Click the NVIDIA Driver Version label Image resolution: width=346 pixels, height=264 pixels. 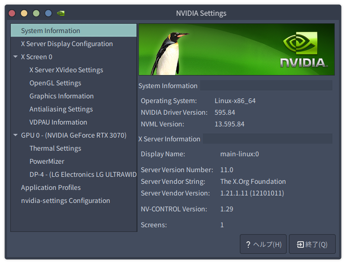174,113
